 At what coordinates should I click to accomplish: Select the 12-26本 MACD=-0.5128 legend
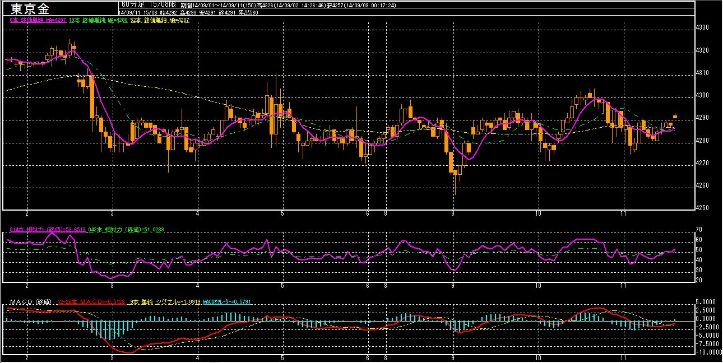point(91,302)
